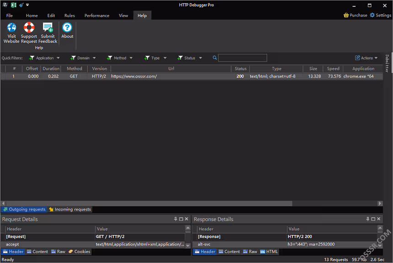Sort by the Offset column header

[32, 68]
